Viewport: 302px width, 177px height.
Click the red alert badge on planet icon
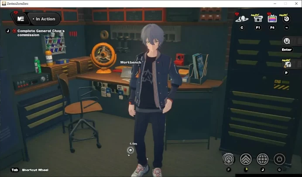(x=237, y=14)
